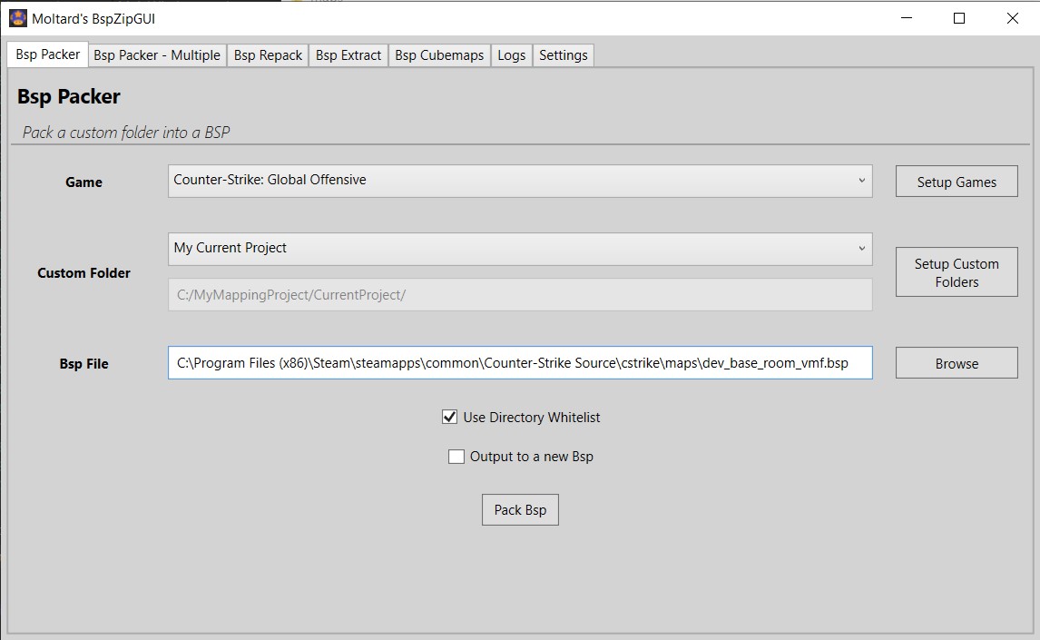Click the 'Custom Folder' label
The height and width of the screenshot is (640, 1040).
point(83,272)
